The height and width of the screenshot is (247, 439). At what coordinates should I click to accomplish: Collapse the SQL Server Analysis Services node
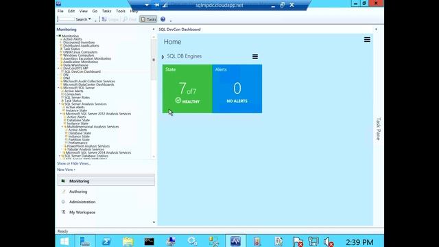60,104
